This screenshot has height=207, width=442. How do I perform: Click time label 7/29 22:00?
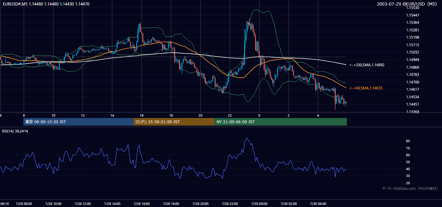click(230, 204)
